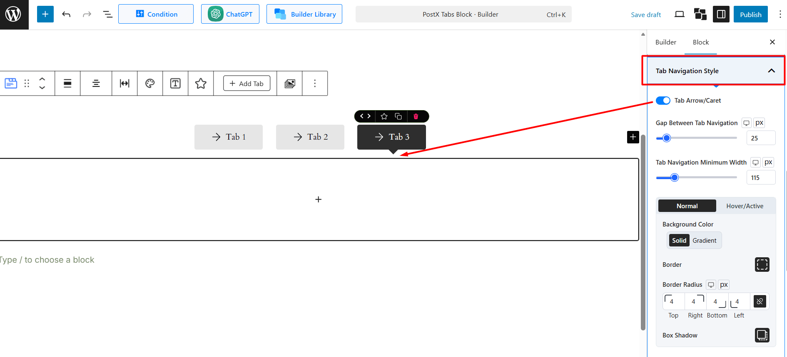The height and width of the screenshot is (357, 787).
Task: Set icon for Tab 3
Action: (384, 116)
